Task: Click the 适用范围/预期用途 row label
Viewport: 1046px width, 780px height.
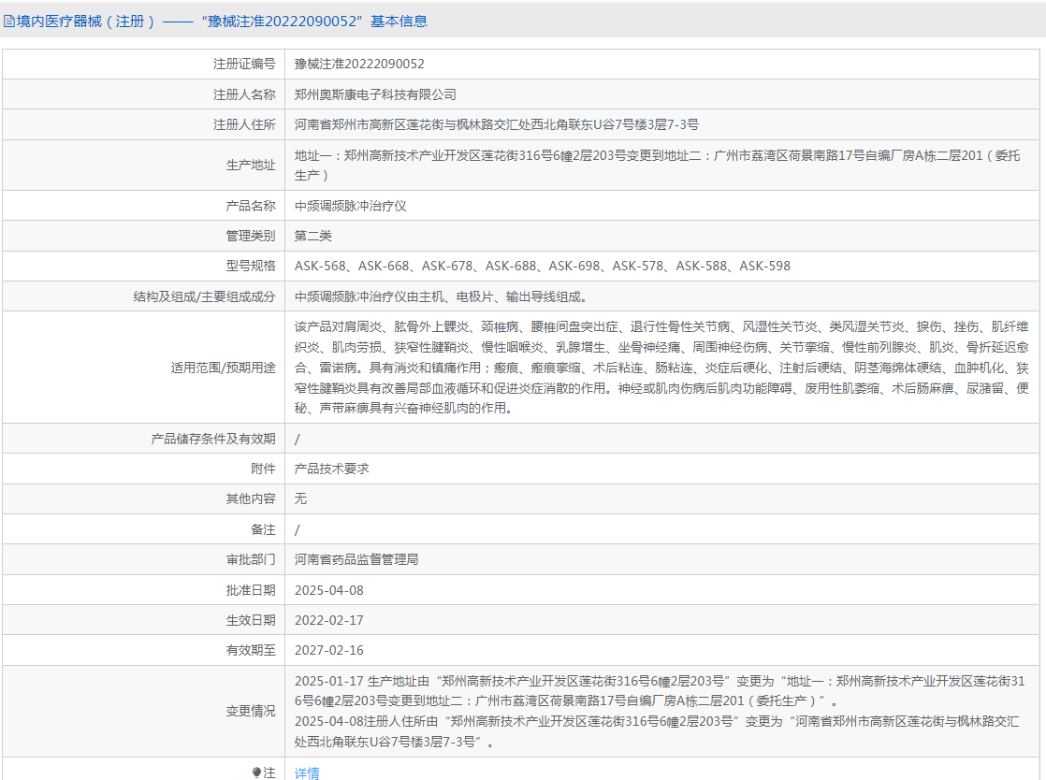Action: pos(223,368)
